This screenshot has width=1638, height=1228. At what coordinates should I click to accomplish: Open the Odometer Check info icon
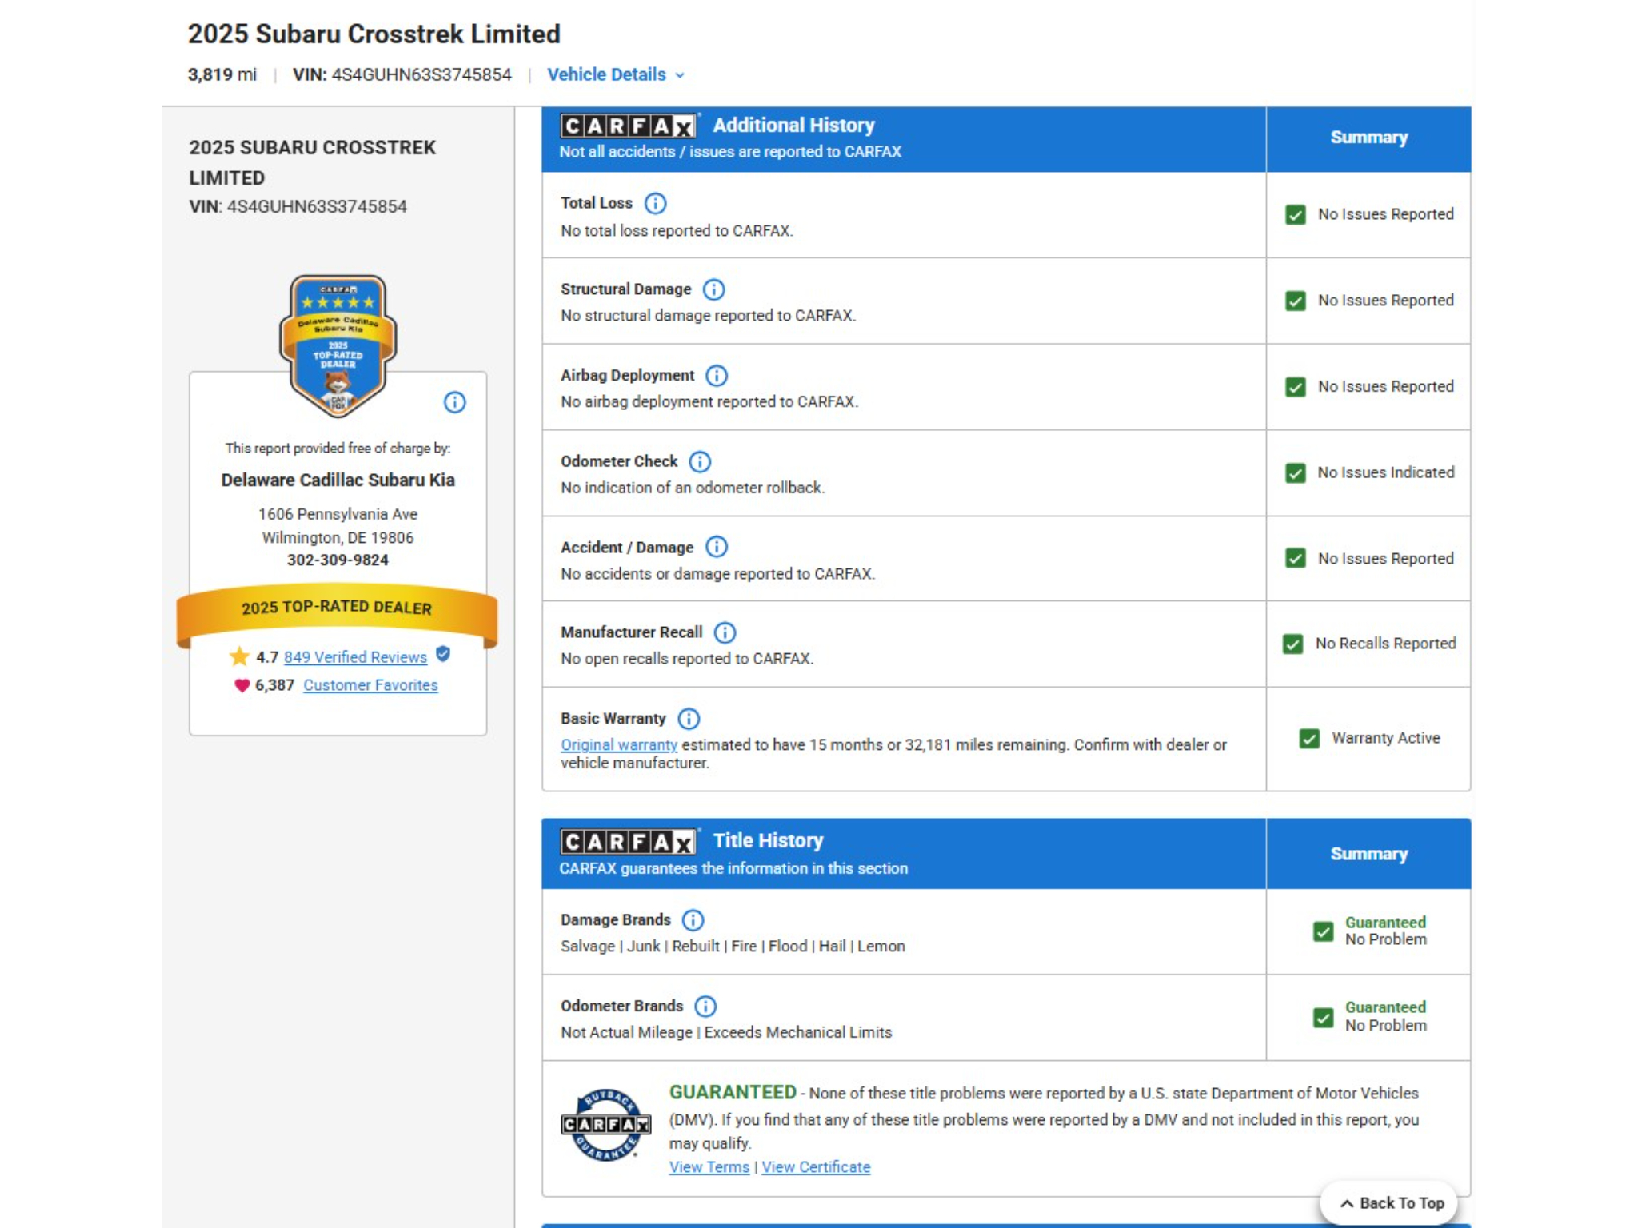(x=700, y=461)
